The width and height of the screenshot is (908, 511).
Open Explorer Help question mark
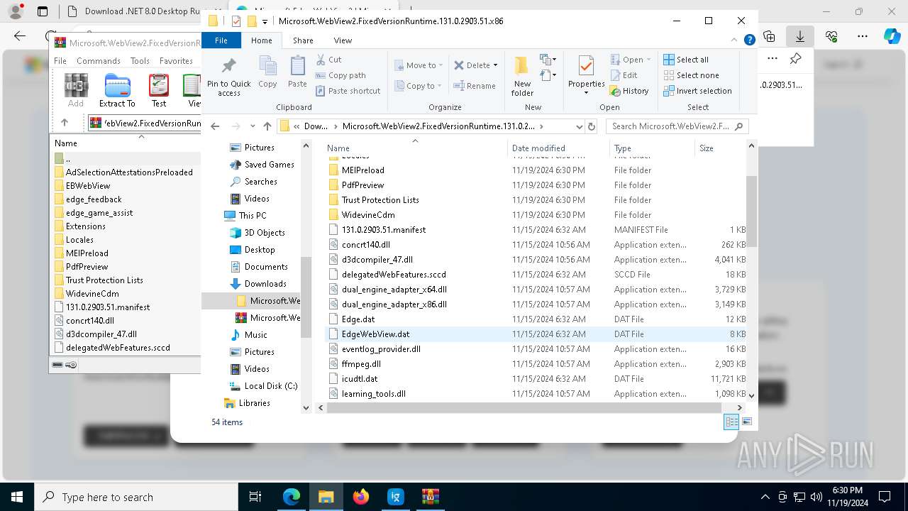(749, 40)
